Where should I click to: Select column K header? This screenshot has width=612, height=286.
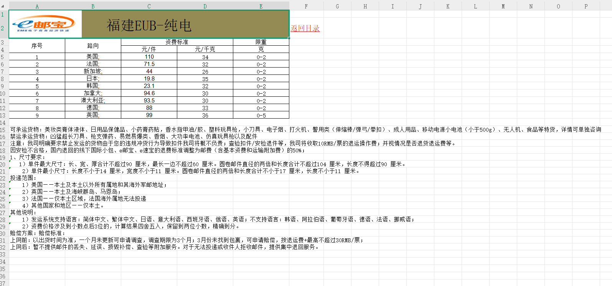pyautogui.click(x=448, y=6)
